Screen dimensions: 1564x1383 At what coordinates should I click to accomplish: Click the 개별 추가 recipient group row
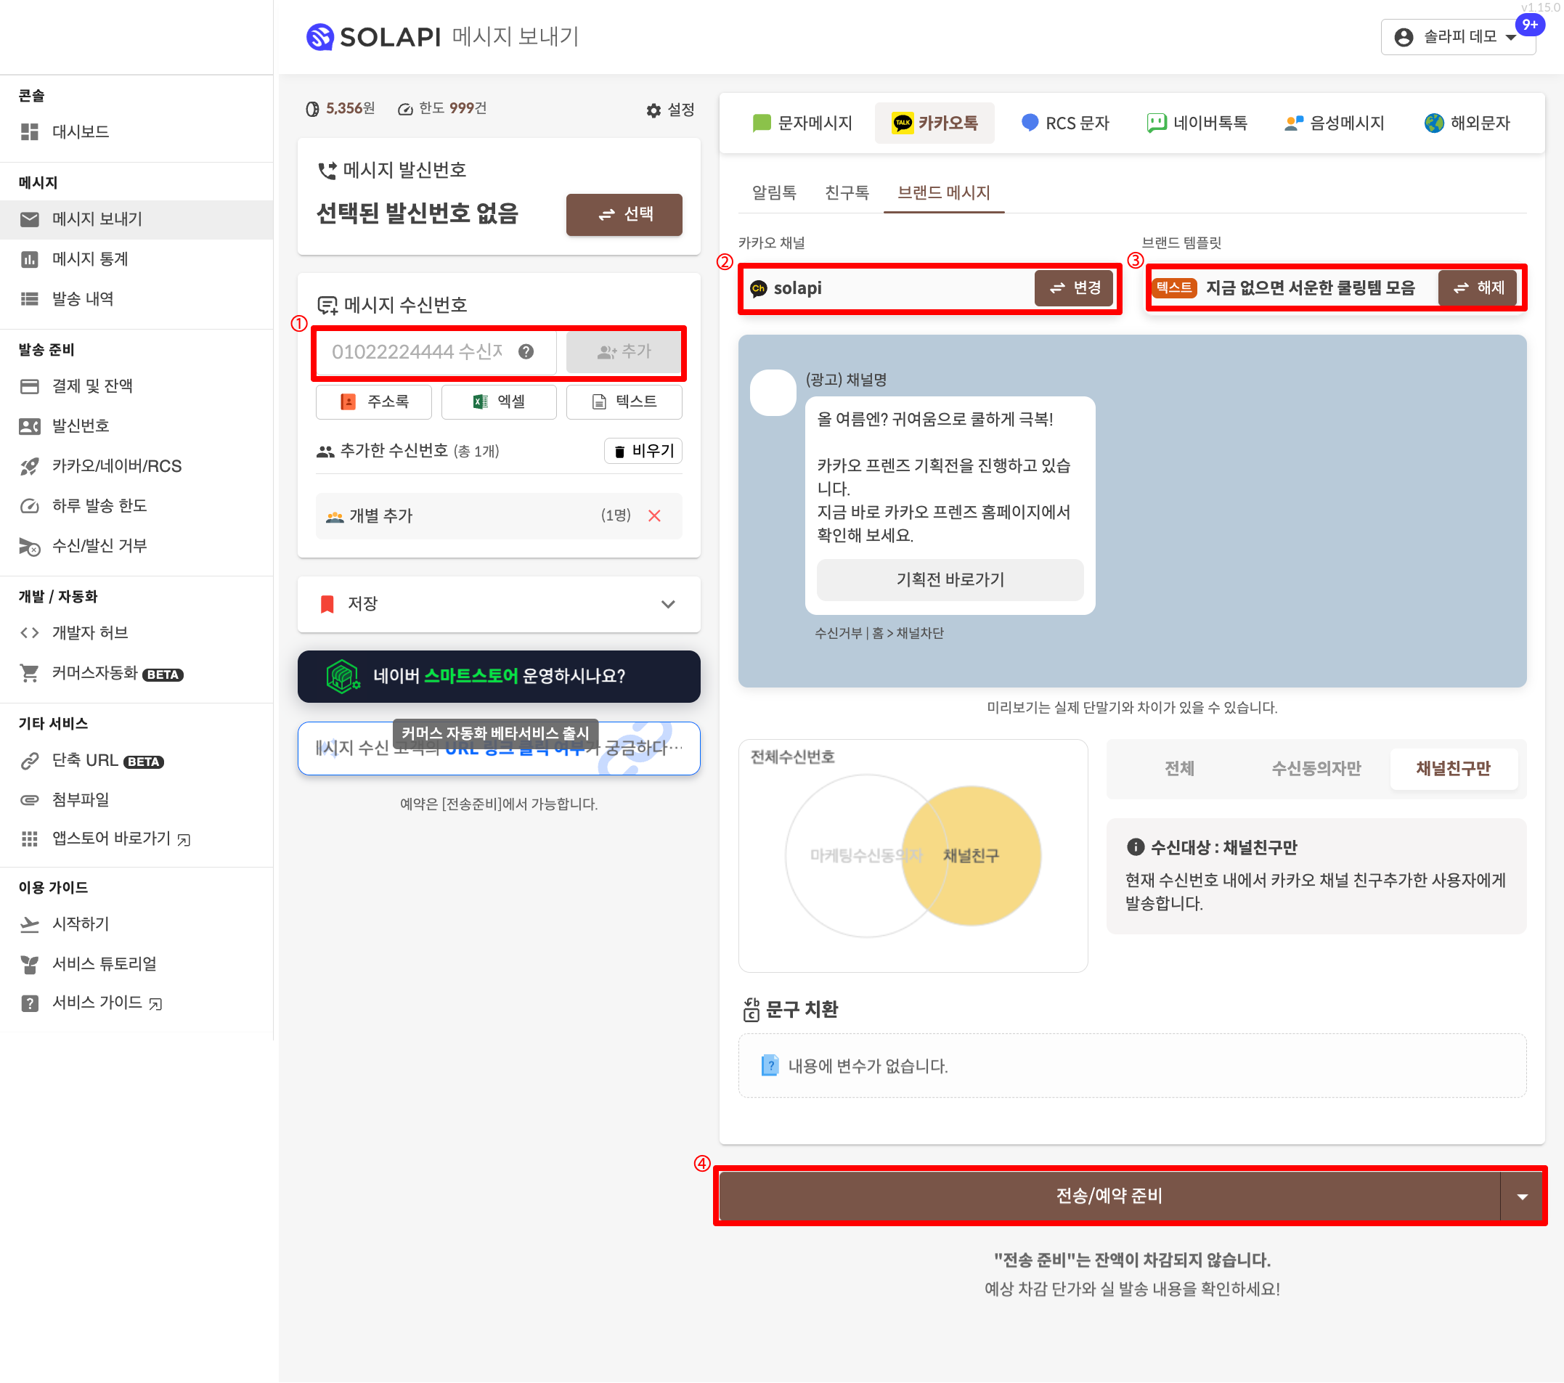click(x=499, y=516)
